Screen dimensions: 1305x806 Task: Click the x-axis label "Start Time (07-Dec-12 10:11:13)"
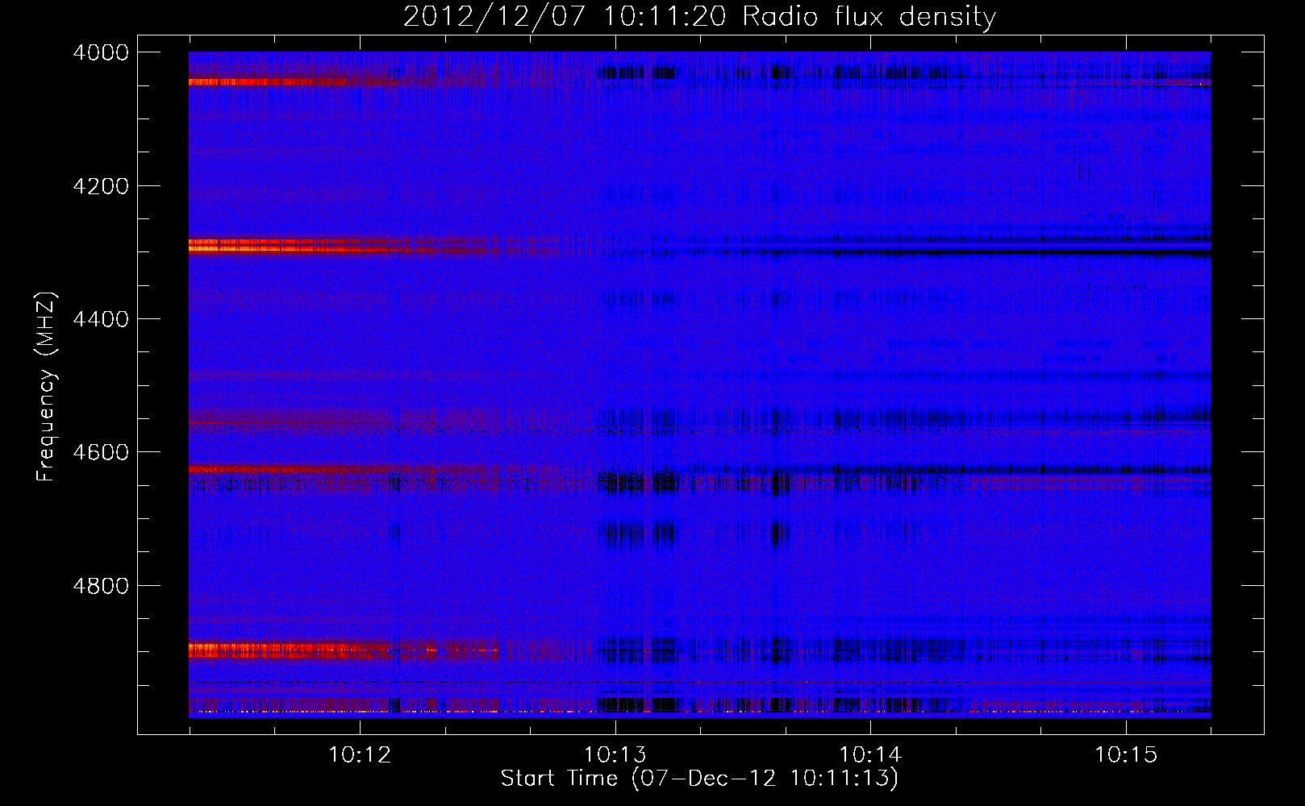699,779
